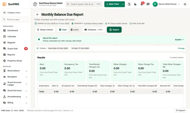Expand Guest Services submenu chevron
This screenshot has height=113, width=190.
click(x=26, y=91)
